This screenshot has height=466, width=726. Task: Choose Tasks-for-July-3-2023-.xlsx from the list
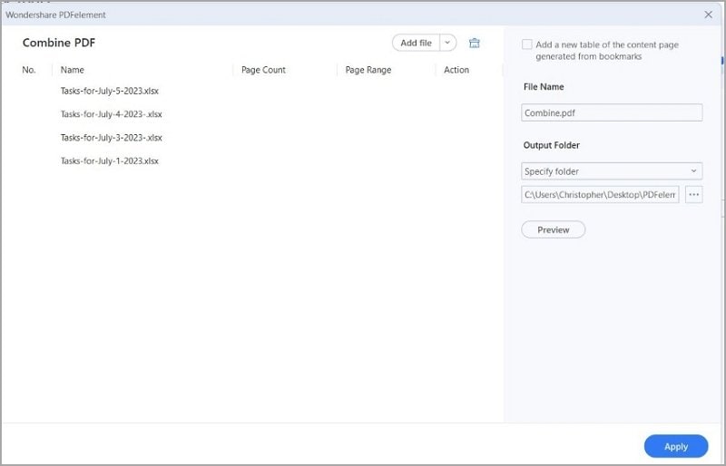point(112,138)
